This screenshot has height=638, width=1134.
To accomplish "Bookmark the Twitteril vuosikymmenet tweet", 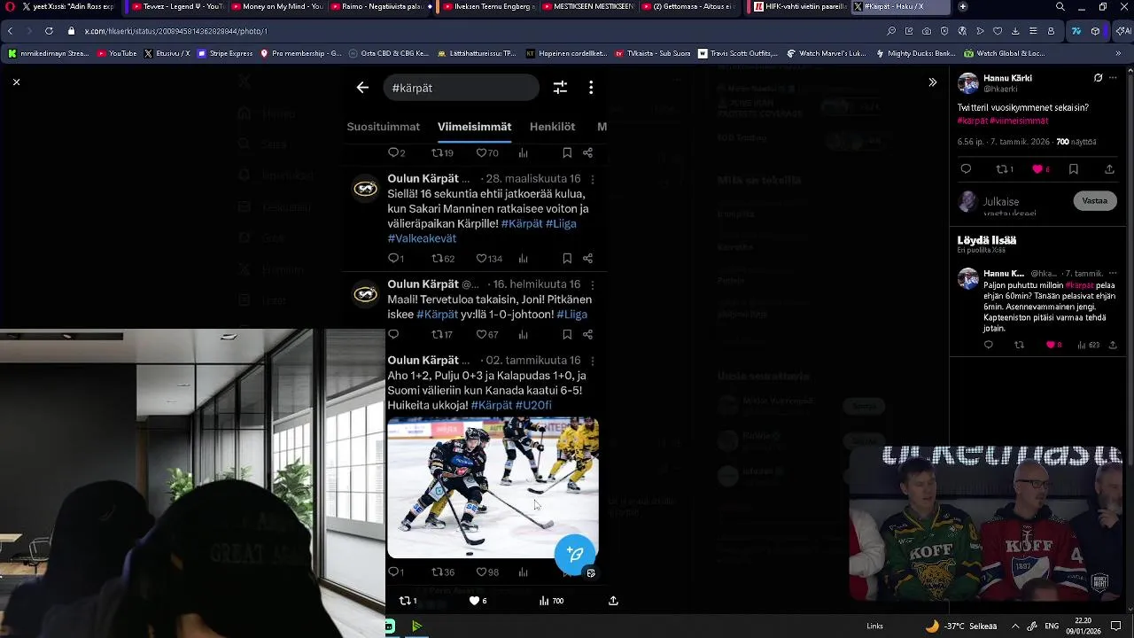I will pos(1073,169).
